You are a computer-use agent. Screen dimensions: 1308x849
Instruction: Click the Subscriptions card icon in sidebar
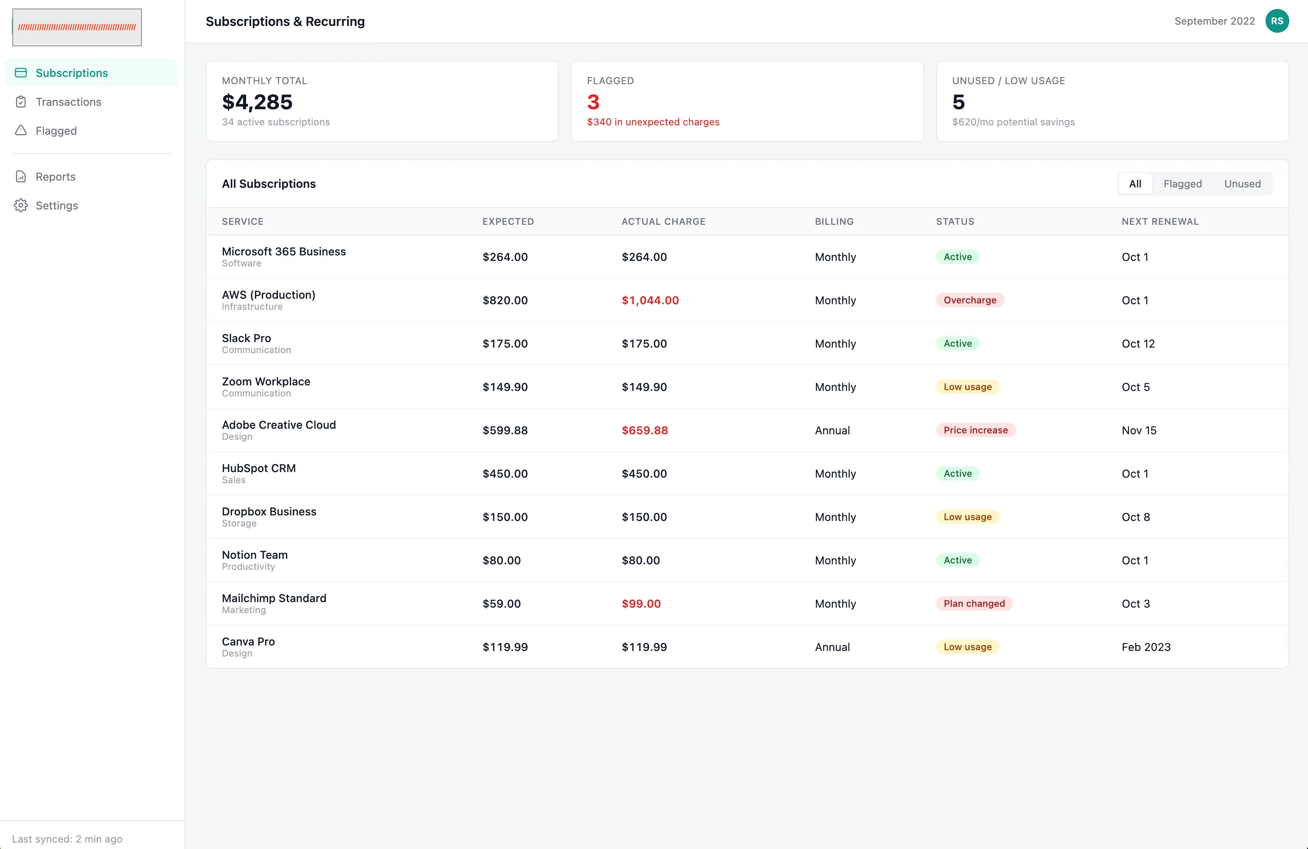pyautogui.click(x=21, y=73)
